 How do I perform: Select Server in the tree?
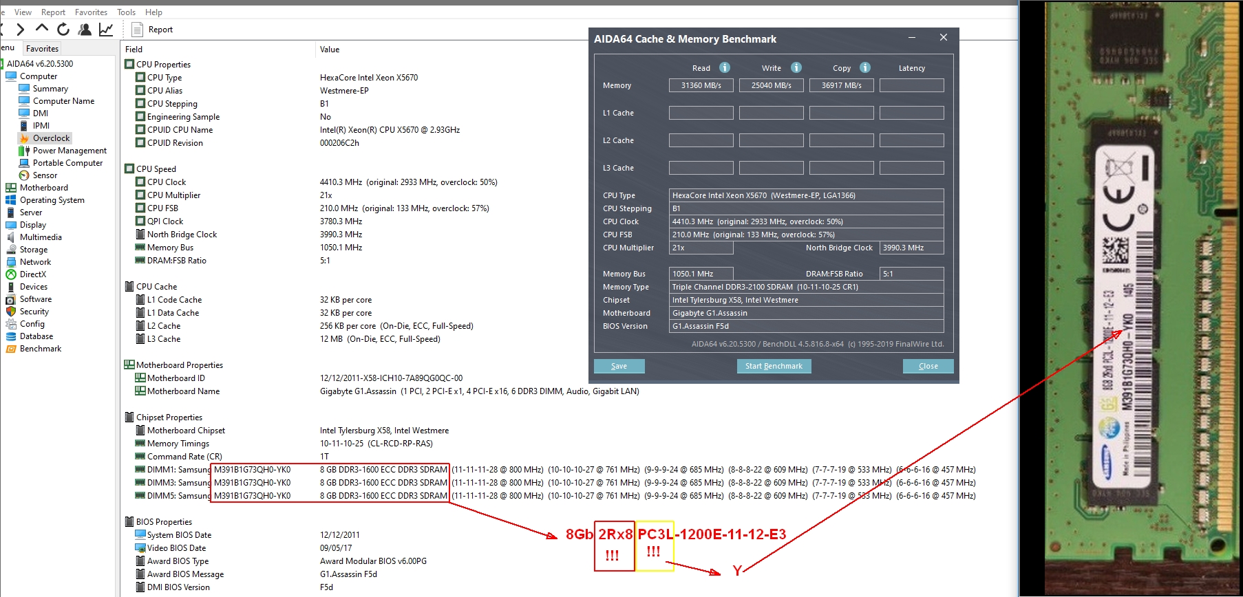[31, 213]
